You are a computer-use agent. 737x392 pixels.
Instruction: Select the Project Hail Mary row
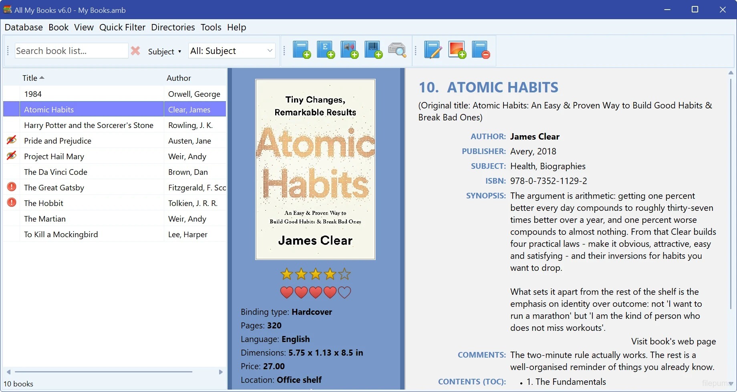115,156
